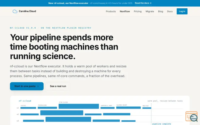The height and width of the screenshot is (125, 200).
Task: Click the TRIMGALORE bar on w1
Action: click(x=47, y=108)
